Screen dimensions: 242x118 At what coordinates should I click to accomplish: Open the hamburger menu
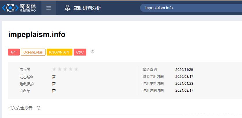pos(49,8)
